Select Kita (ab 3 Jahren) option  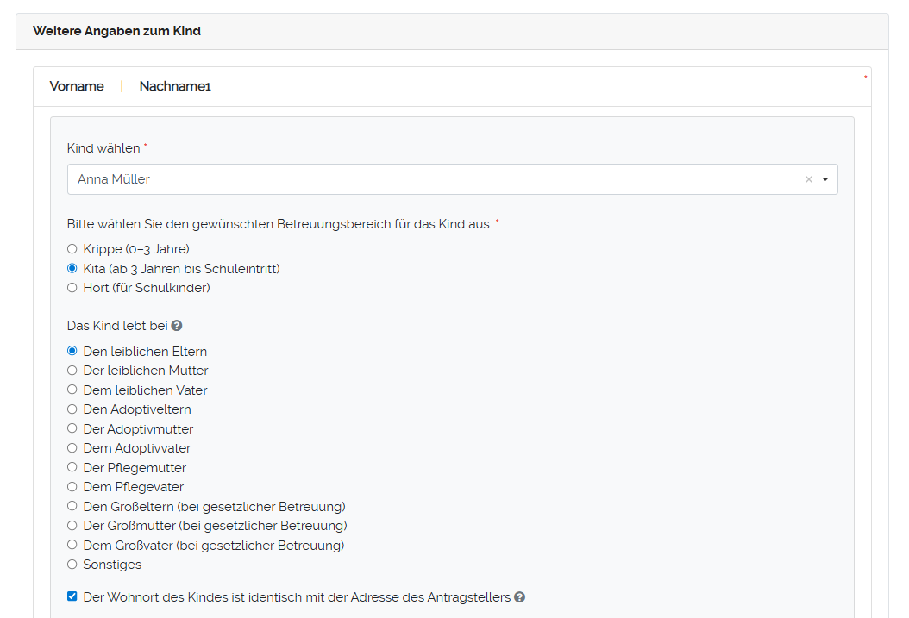pyautogui.click(x=72, y=268)
